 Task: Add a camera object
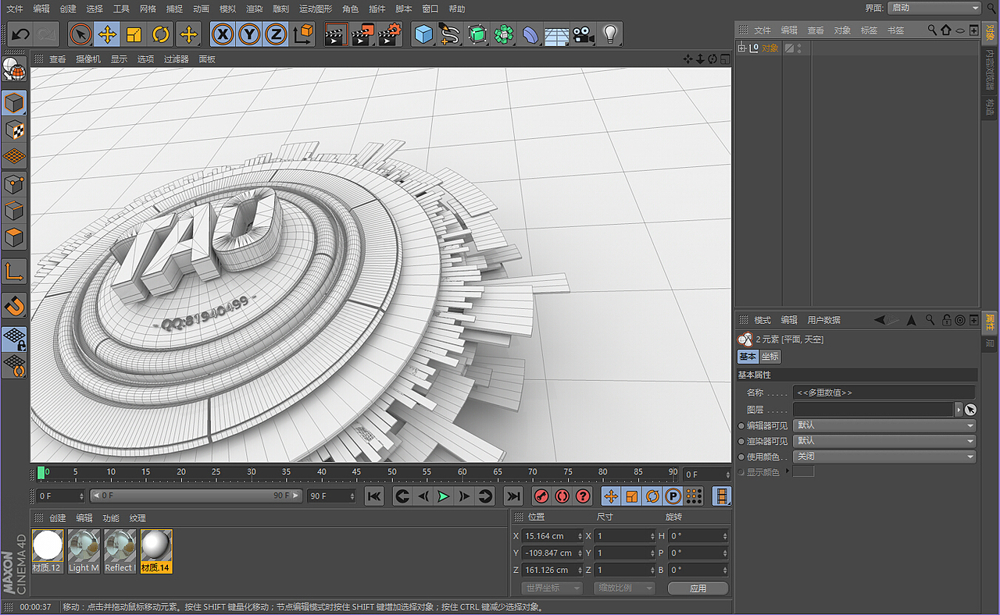point(583,34)
